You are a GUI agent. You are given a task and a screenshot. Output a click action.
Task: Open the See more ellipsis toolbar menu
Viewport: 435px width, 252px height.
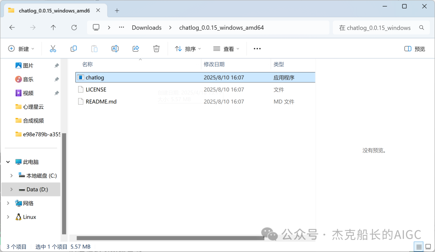pos(257,49)
